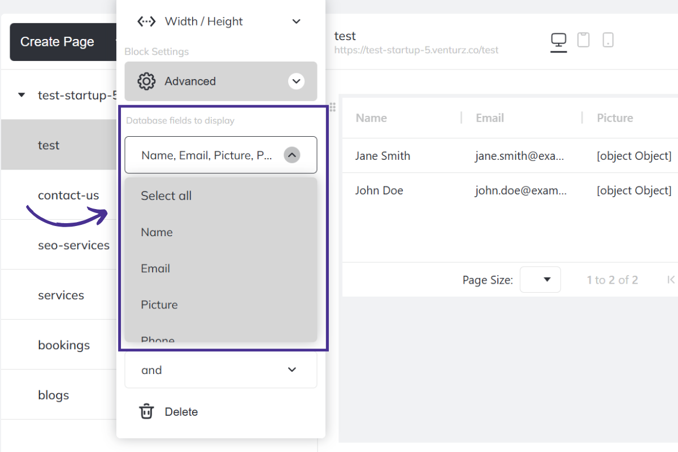Viewport: 678px width, 452px height.
Task: Click the Width / Height arrows icon
Action: pyautogui.click(x=146, y=21)
